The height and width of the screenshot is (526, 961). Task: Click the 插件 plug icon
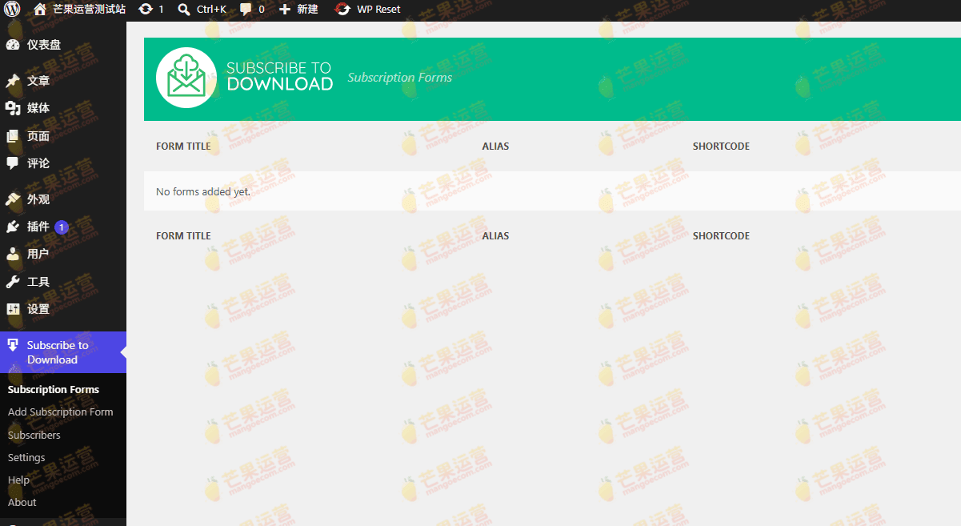click(13, 227)
